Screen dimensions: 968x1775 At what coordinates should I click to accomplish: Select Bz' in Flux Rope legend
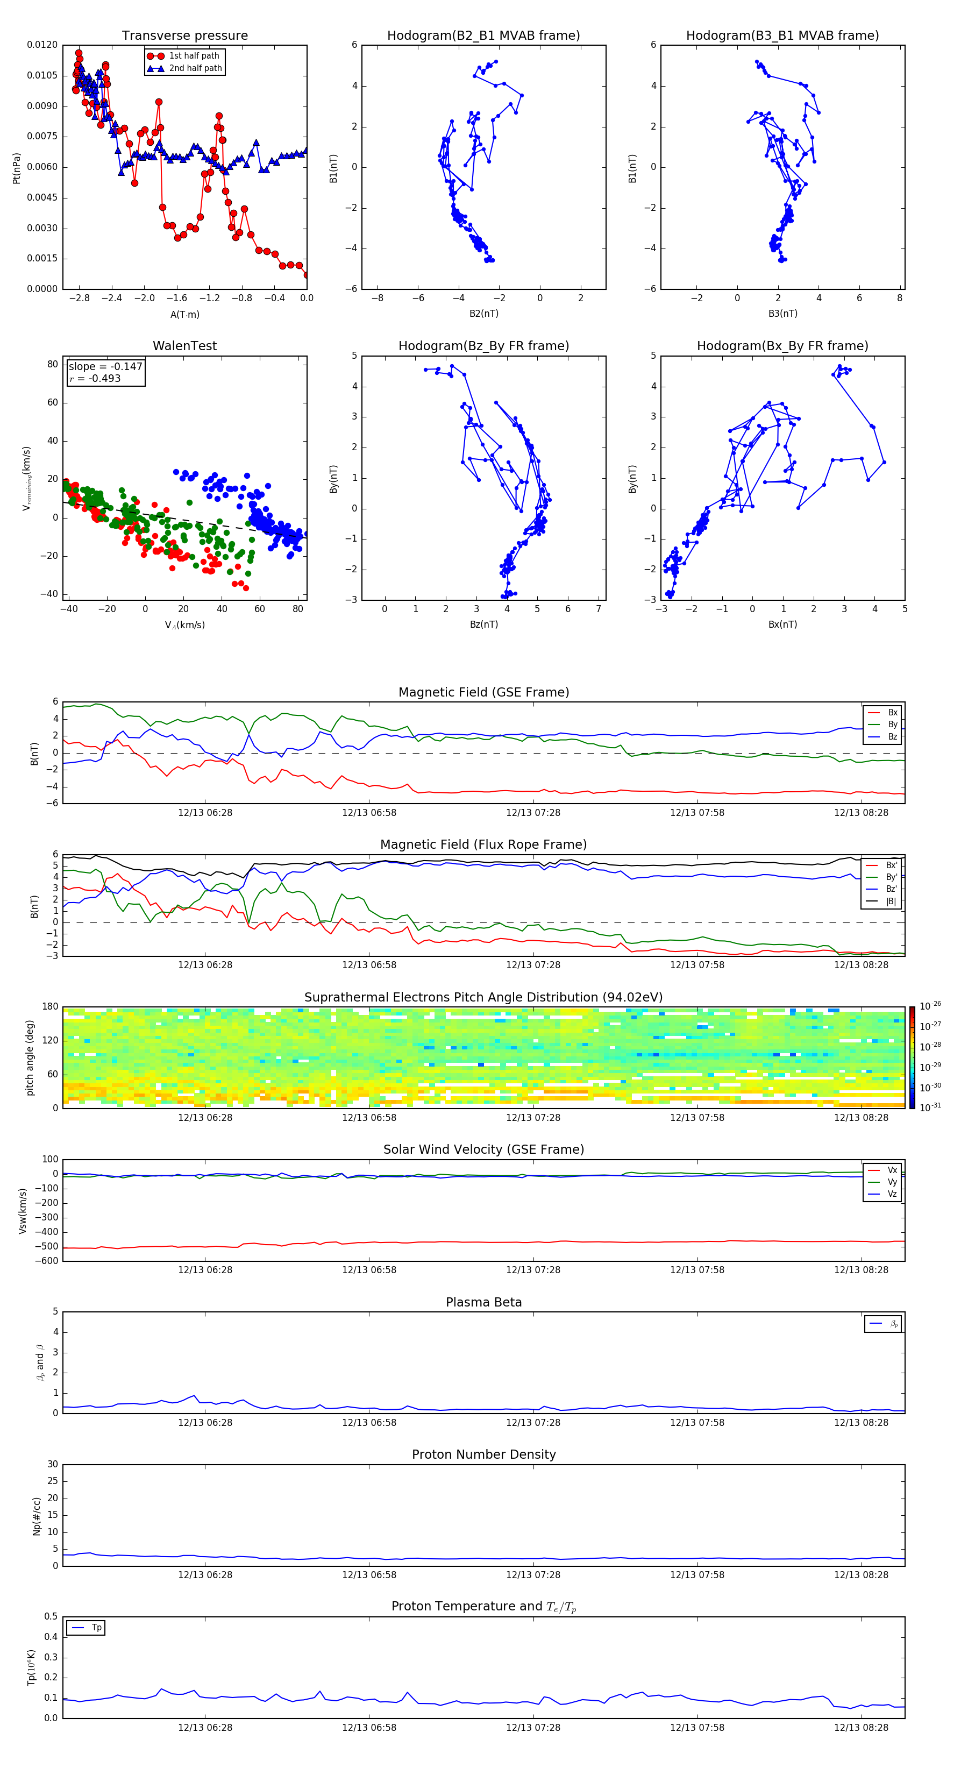(x=882, y=889)
